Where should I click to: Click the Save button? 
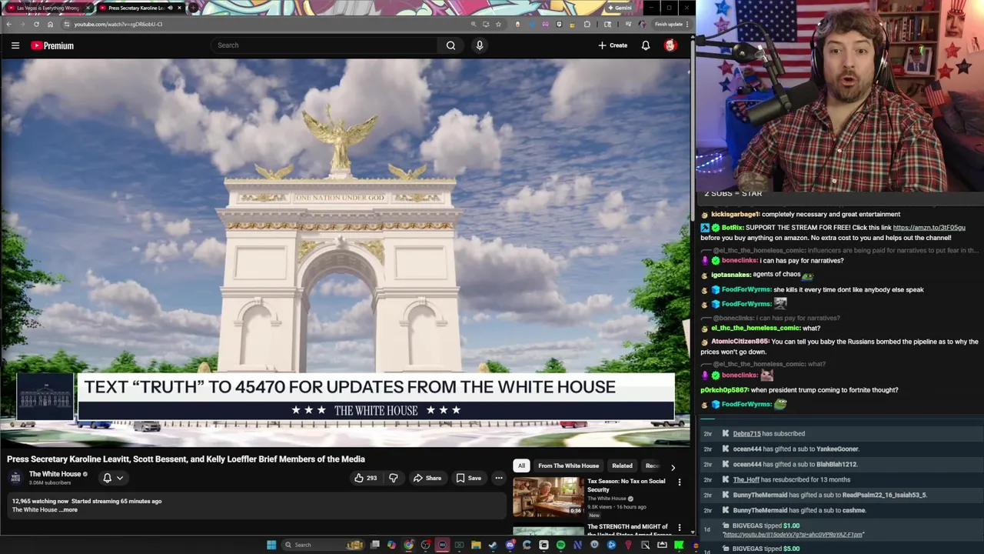pos(468,478)
